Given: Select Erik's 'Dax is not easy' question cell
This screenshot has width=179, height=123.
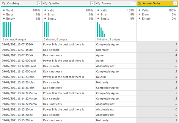Looking at the screenshot, I should [x=69, y=55].
